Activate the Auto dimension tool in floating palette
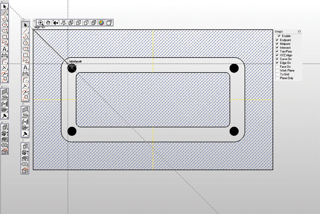 coord(25,74)
